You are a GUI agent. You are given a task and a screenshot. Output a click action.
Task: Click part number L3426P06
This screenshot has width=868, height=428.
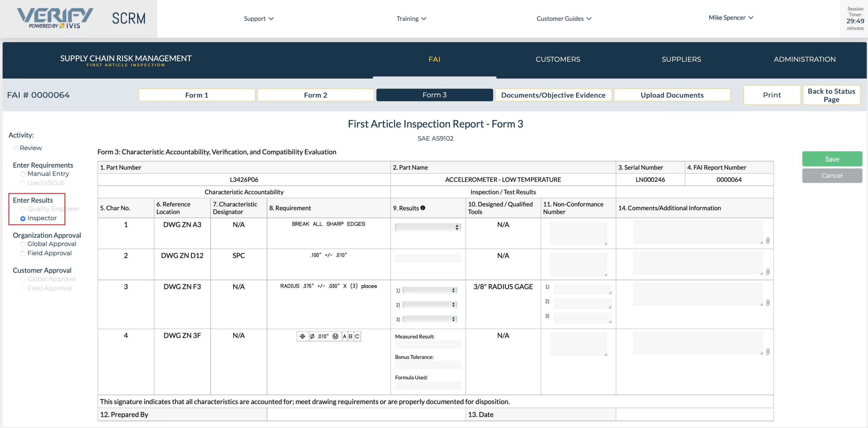[244, 180]
